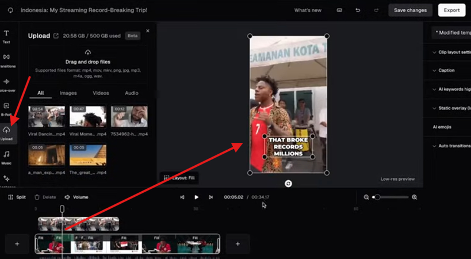Skip to previous clip
Image resolution: width=471 pixels, height=259 pixels.
click(x=182, y=197)
